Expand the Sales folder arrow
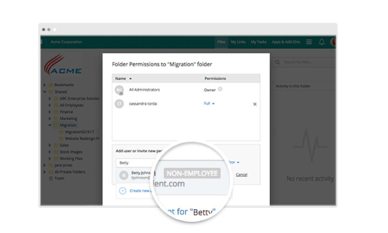Viewport: 388px width, 233px height. (50, 145)
